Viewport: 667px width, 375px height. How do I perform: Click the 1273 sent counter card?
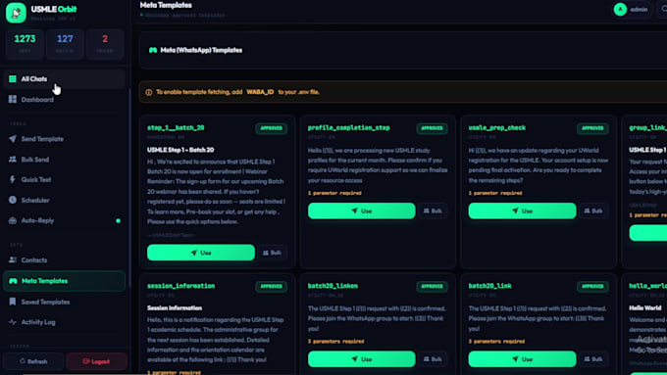pyautogui.click(x=25, y=44)
